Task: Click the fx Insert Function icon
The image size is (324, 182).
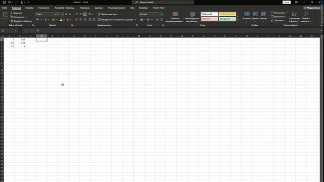Action: point(38,30)
